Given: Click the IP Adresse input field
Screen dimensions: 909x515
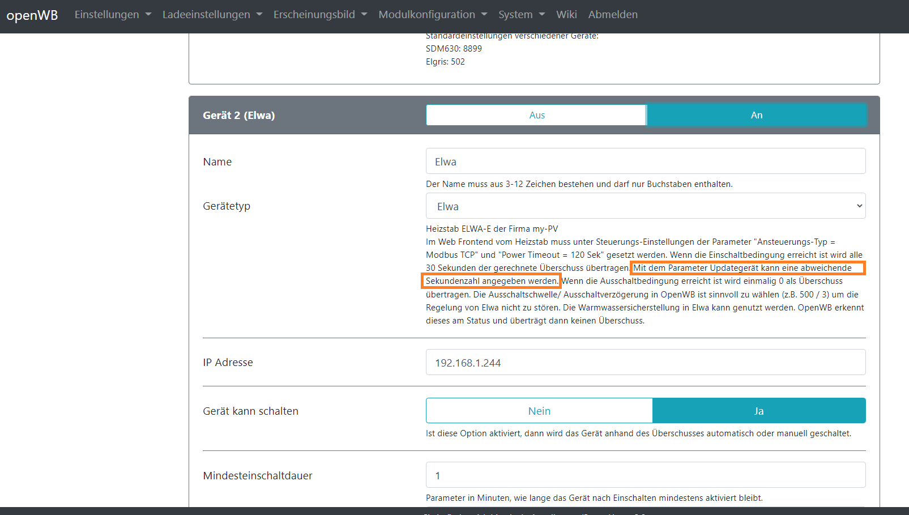Looking at the screenshot, I should (x=646, y=363).
